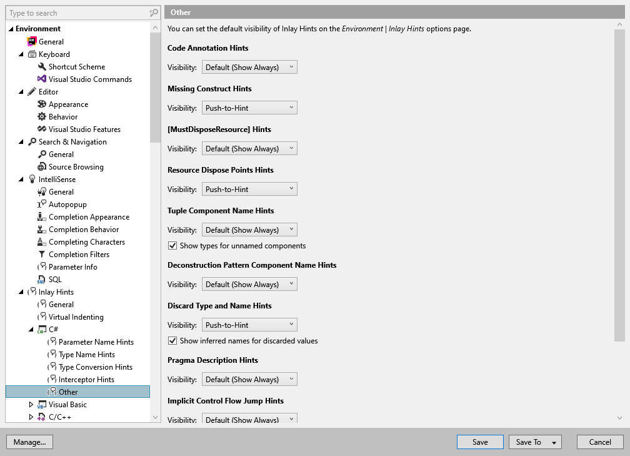This screenshot has height=456, width=630.
Task: Toggle Show inferred names for discarded values
Action: coord(172,340)
